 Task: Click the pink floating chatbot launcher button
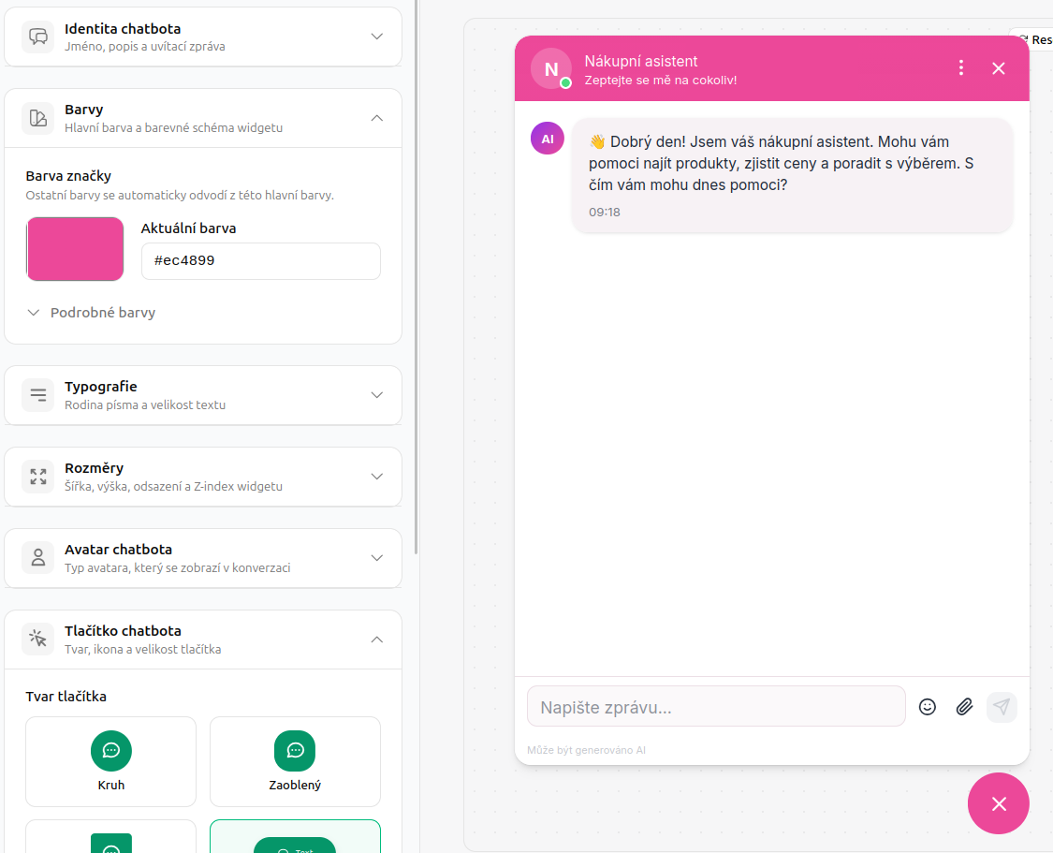tap(998, 803)
